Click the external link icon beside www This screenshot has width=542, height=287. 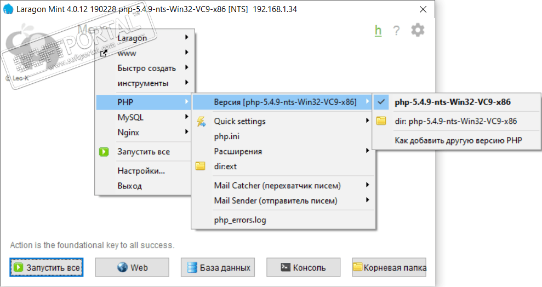pyautogui.click(x=104, y=53)
